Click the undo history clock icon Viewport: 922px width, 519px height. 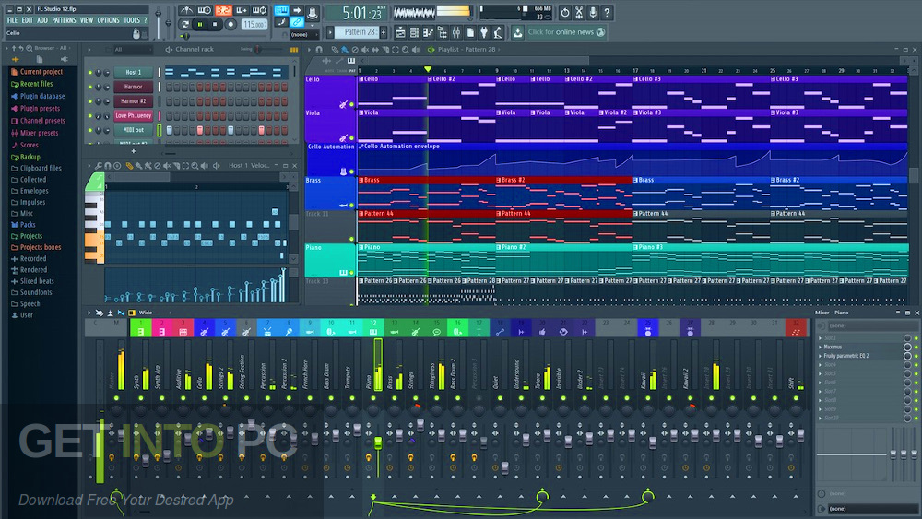(565, 12)
